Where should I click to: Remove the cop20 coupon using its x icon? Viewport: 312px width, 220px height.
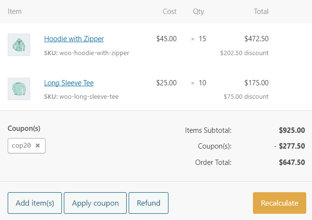(37, 146)
